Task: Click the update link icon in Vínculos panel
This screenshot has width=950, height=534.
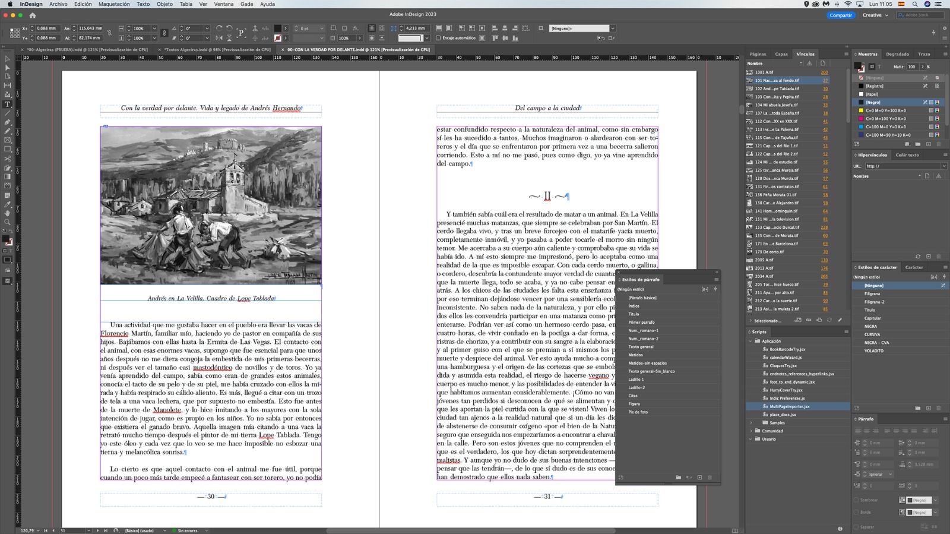Action: point(829,320)
